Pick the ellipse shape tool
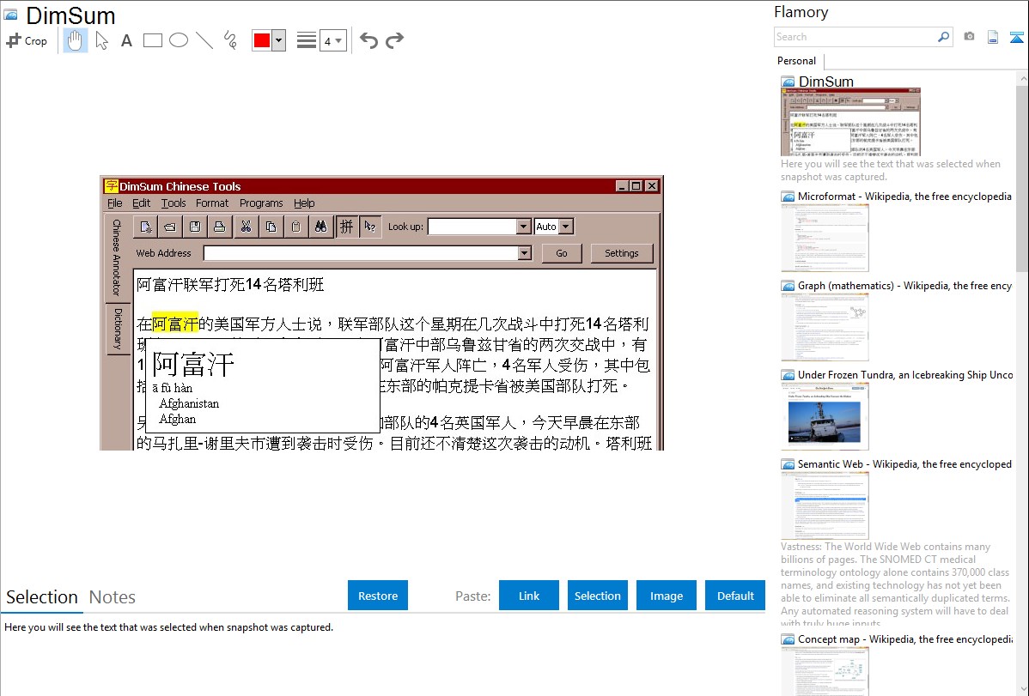 point(179,40)
